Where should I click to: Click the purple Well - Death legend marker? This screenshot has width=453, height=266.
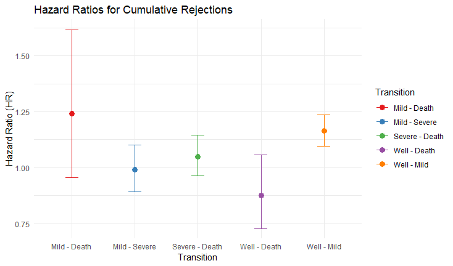[381, 150]
